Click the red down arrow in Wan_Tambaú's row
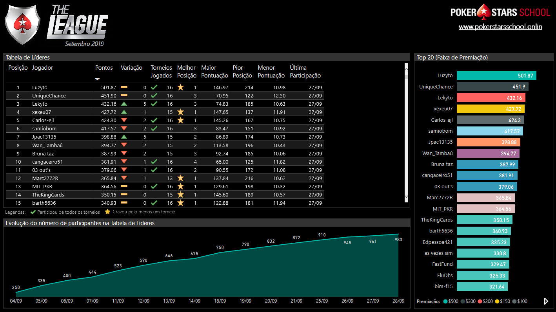The width and height of the screenshot is (556, 312). (x=124, y=145)
